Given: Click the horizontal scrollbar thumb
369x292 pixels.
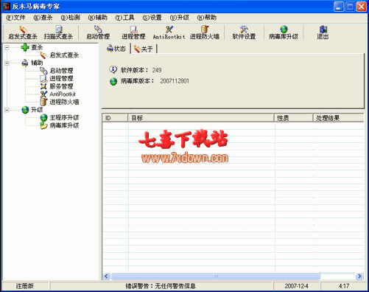Looking at the screenshot, I should (215, 276).
